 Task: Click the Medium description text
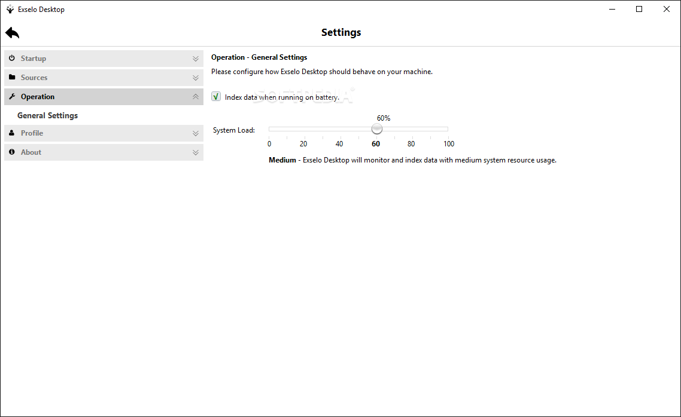(412, 160)
